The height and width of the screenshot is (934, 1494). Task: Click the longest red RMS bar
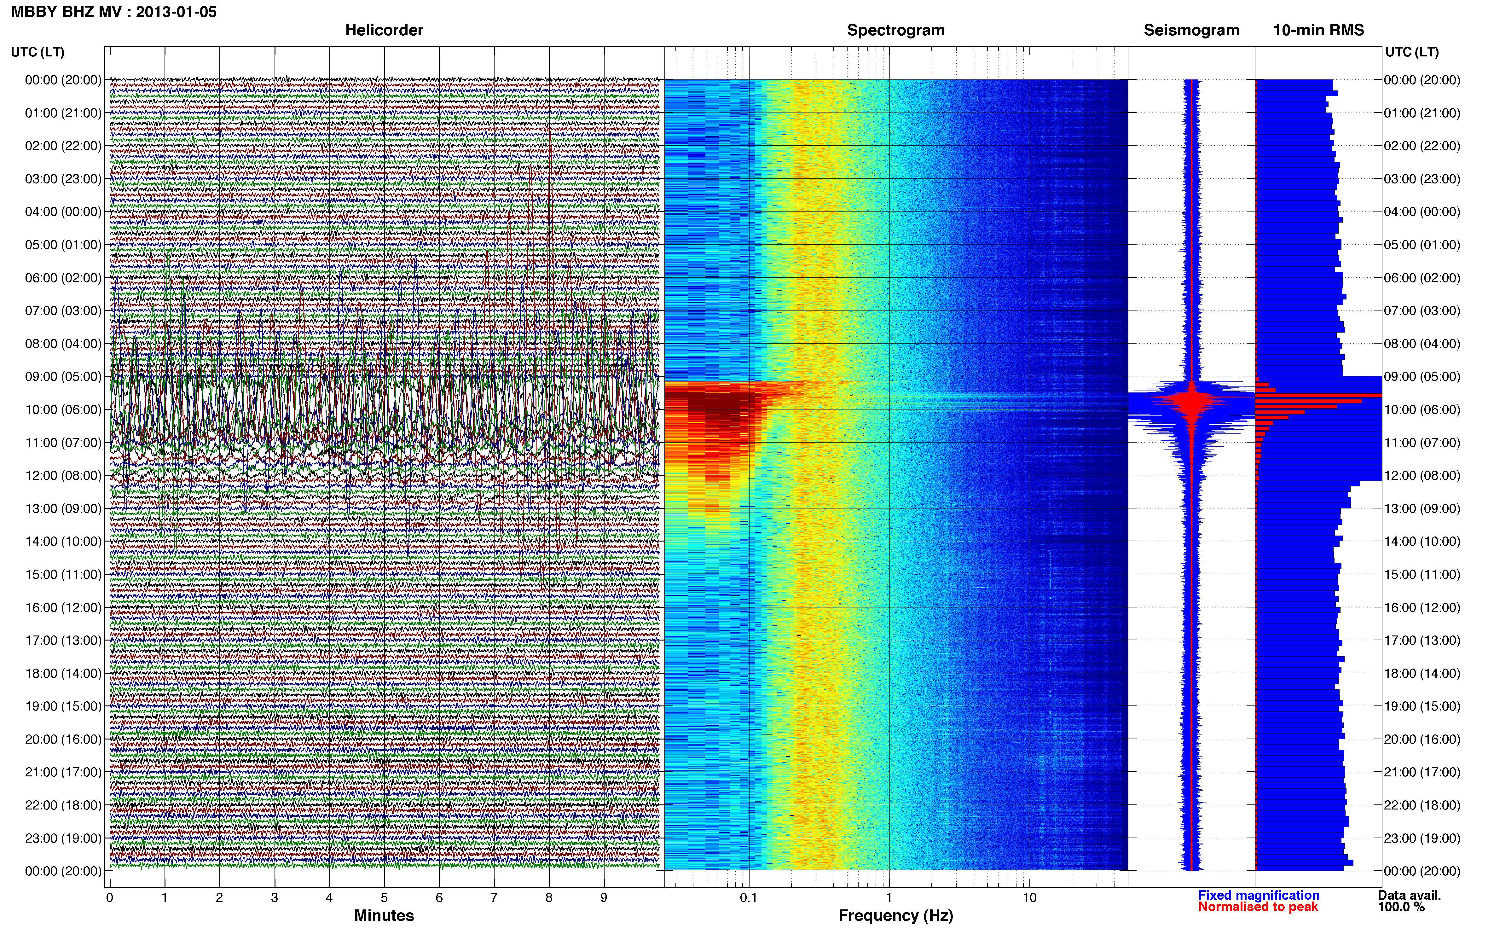(x=1319, y=395)
